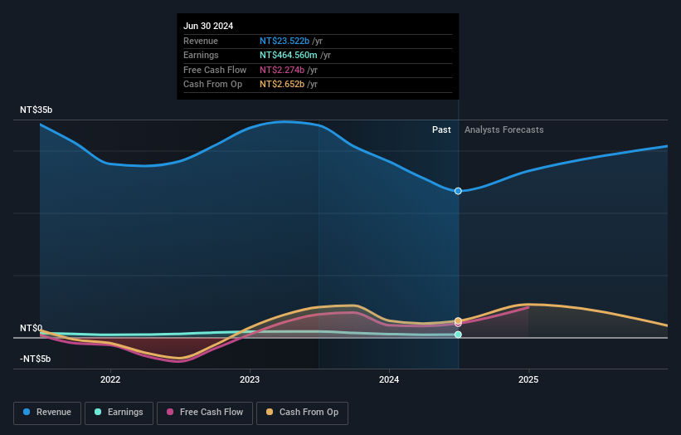This screenshot has width=681, height=435.
Task: Click the NT$35b y-axis label
Action: pos(36,110)
